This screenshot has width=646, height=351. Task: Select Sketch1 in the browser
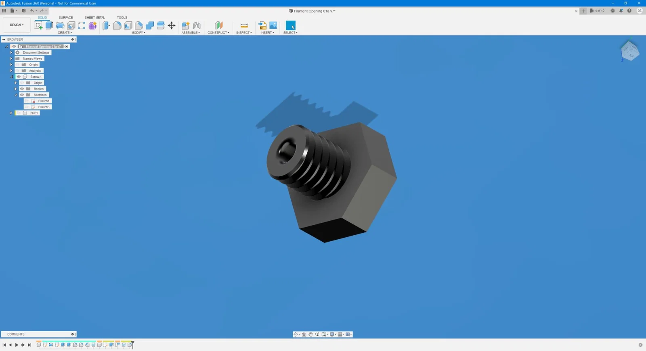44,101
